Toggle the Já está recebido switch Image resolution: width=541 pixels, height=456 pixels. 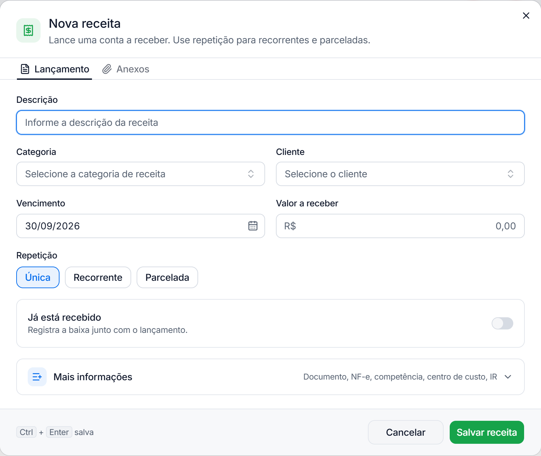tap(502, 323)
